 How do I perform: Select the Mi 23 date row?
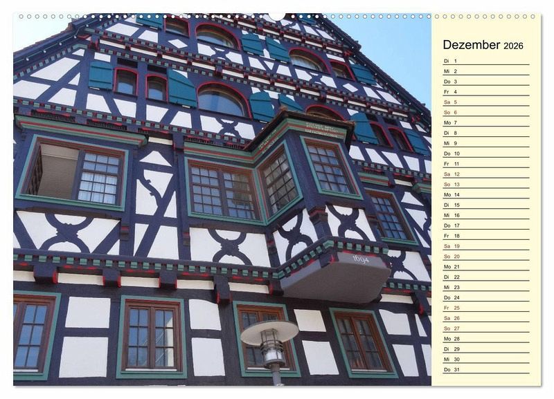point(486,287)
